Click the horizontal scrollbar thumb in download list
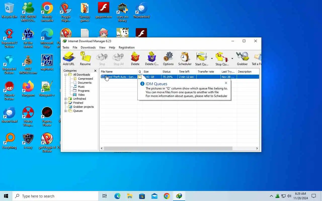This screenshot has width=322, height=201. point(168,148)
